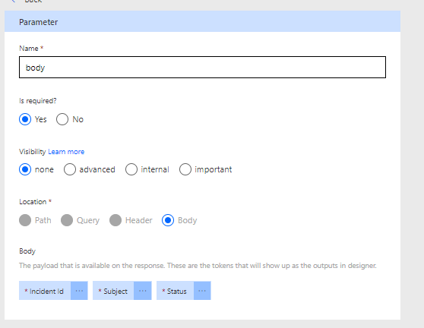Open the Status token ellipsis menu
Image resolution: width=424 pixels, height=328 pixels.
pos(202,291)
